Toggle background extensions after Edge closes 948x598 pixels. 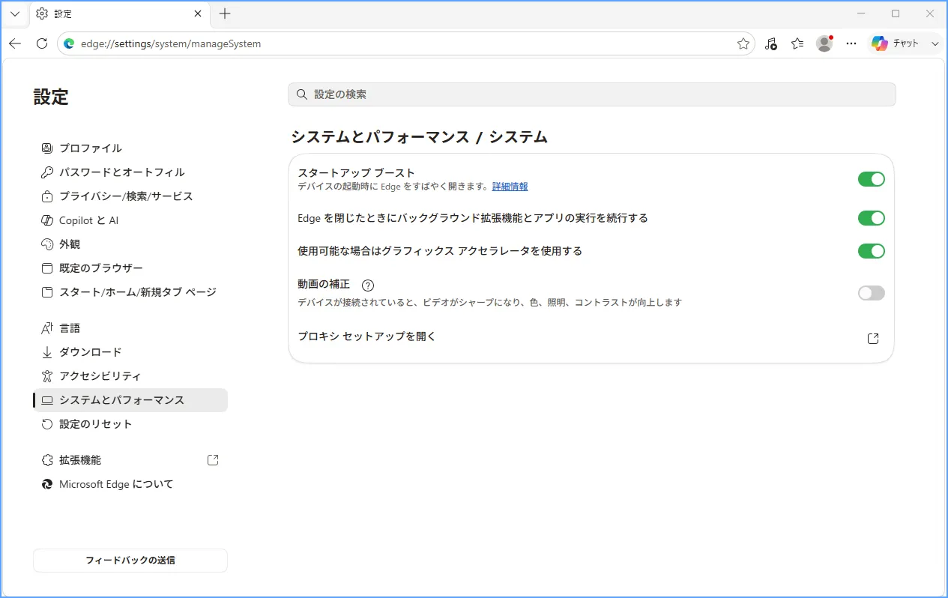tap(872, 218)
